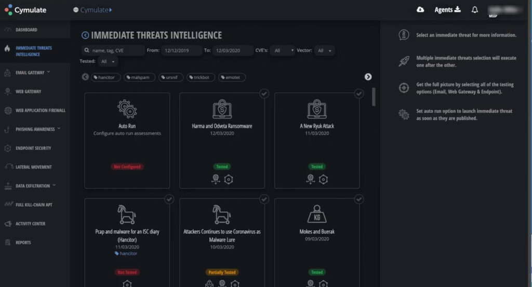Select Coronavirus Malware Lure checkmark
Viewport: 532px width, 287px height.
click(264, 199)
